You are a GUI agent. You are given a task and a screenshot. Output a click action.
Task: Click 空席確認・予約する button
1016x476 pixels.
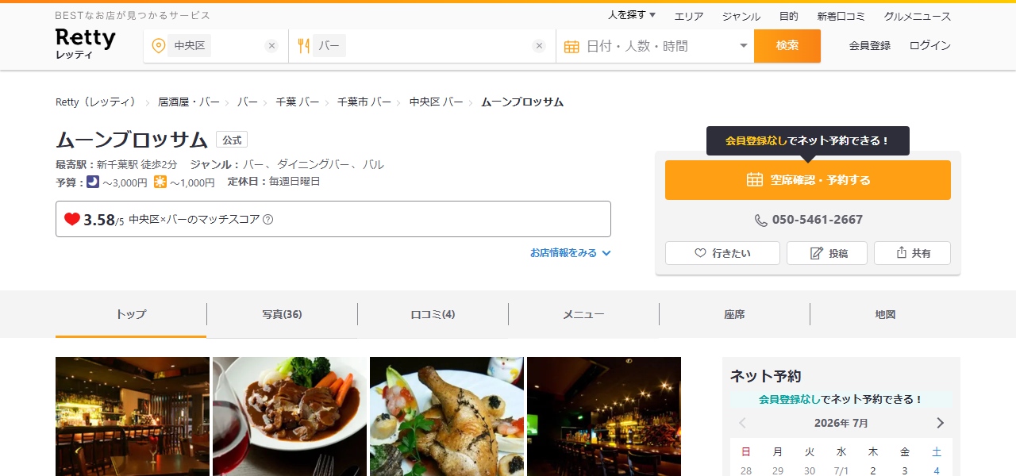[x=808, y=180]
